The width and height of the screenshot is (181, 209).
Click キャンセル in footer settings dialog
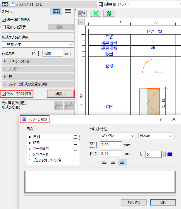tap(134, 203)
